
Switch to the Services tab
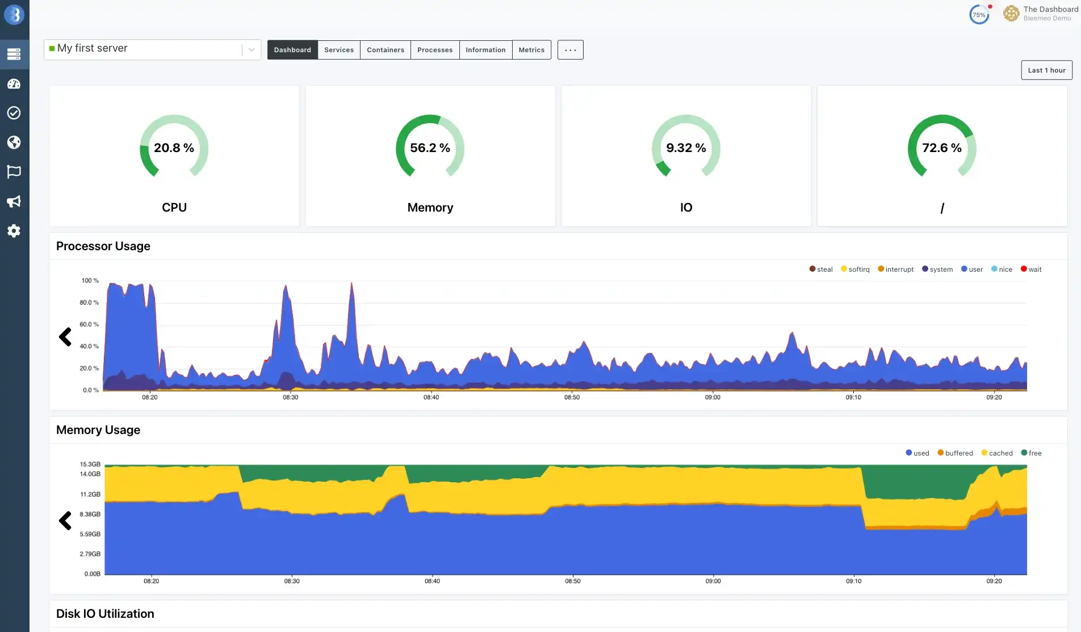click(x=339, y=50)
